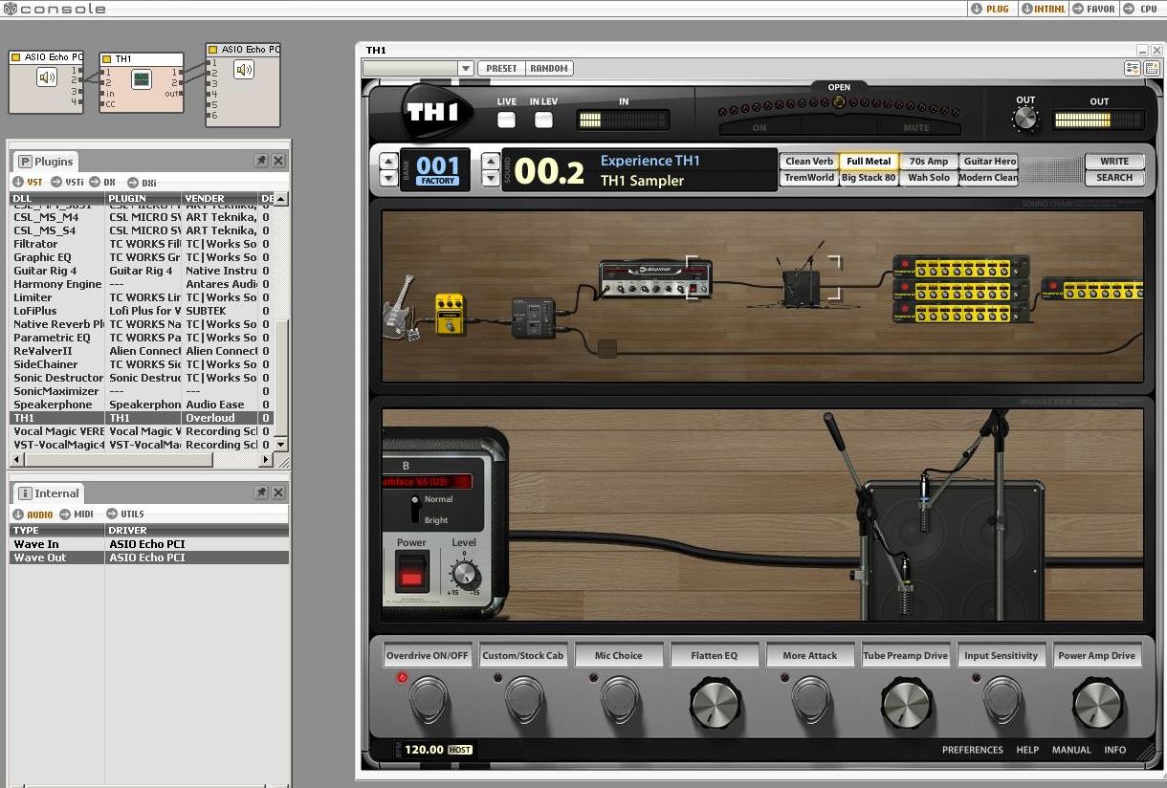Open the TH1 plugin editor icon in the routing node
This screenshot has width=1167, height=788.
tap(141, 79)
